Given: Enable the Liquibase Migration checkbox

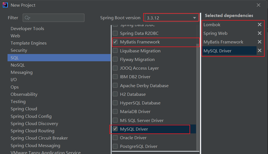Looking at the screenshot, I should tap(115, 51).
